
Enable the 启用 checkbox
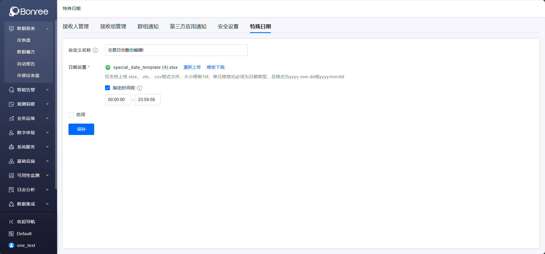click(x=71, y=114)
